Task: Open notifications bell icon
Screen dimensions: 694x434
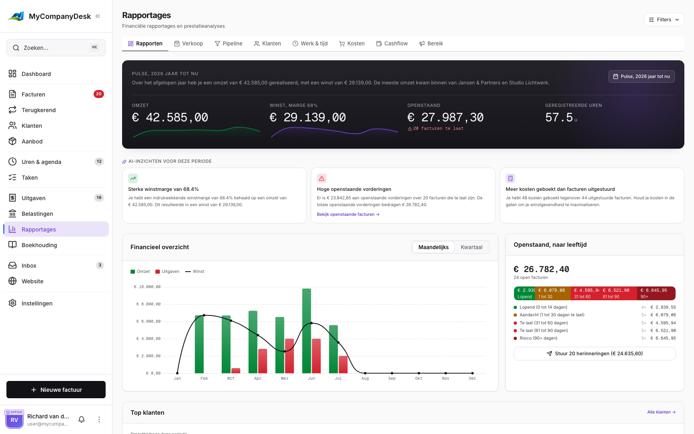Action: pos(82,420)
